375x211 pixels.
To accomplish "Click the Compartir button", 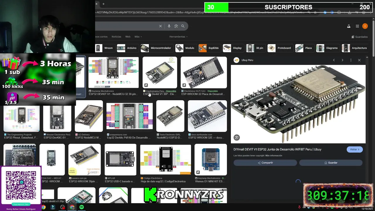I will [265, 163].
